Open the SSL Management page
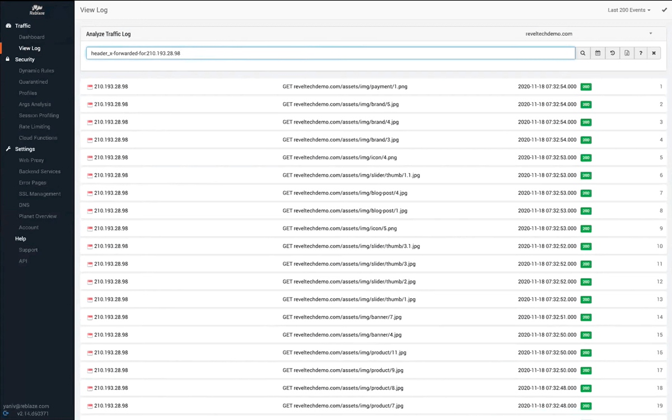672x420 pixels. tap(40, 194)
